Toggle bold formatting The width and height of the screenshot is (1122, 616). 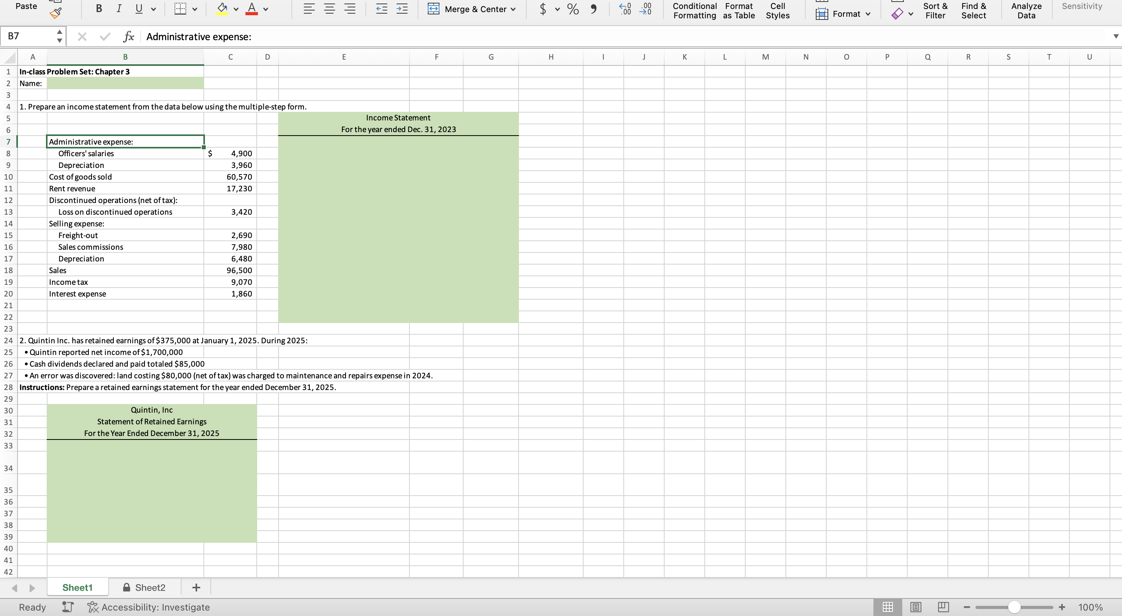pyautogui.click(x=99, y=9)
